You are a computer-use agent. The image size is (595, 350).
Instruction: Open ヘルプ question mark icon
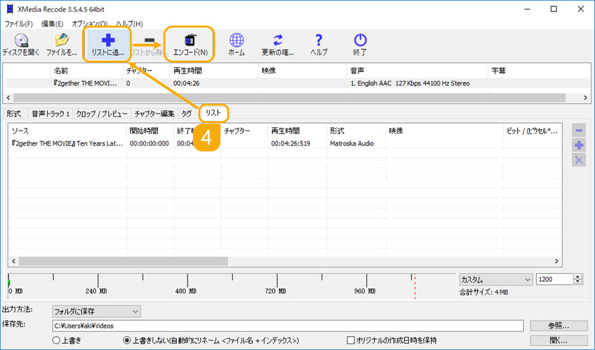(x=319, y=45)
